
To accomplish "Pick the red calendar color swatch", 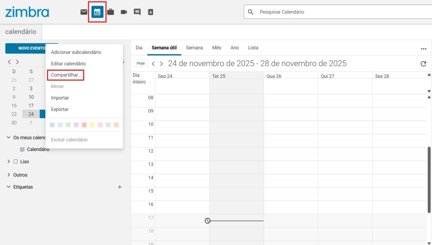I will (84, 125).
